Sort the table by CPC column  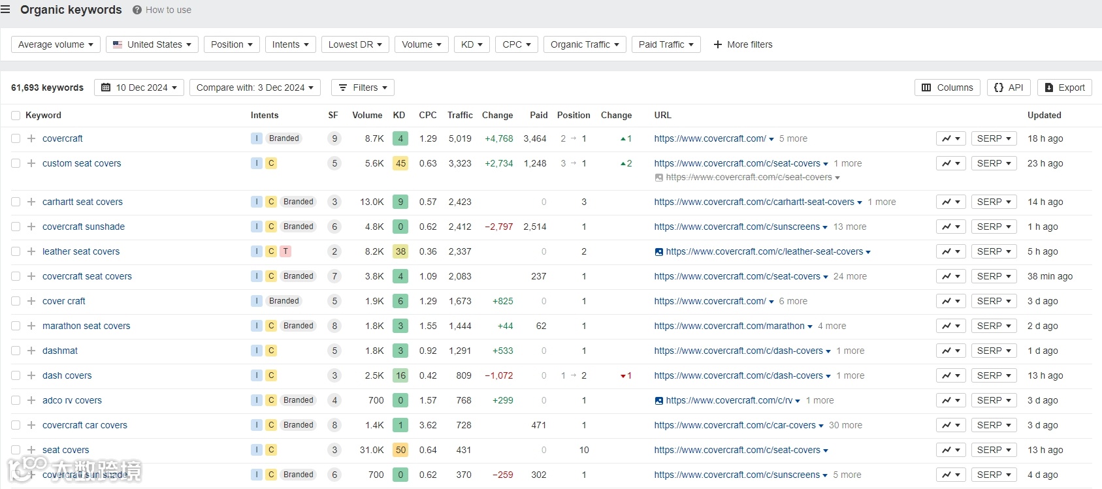428,116
